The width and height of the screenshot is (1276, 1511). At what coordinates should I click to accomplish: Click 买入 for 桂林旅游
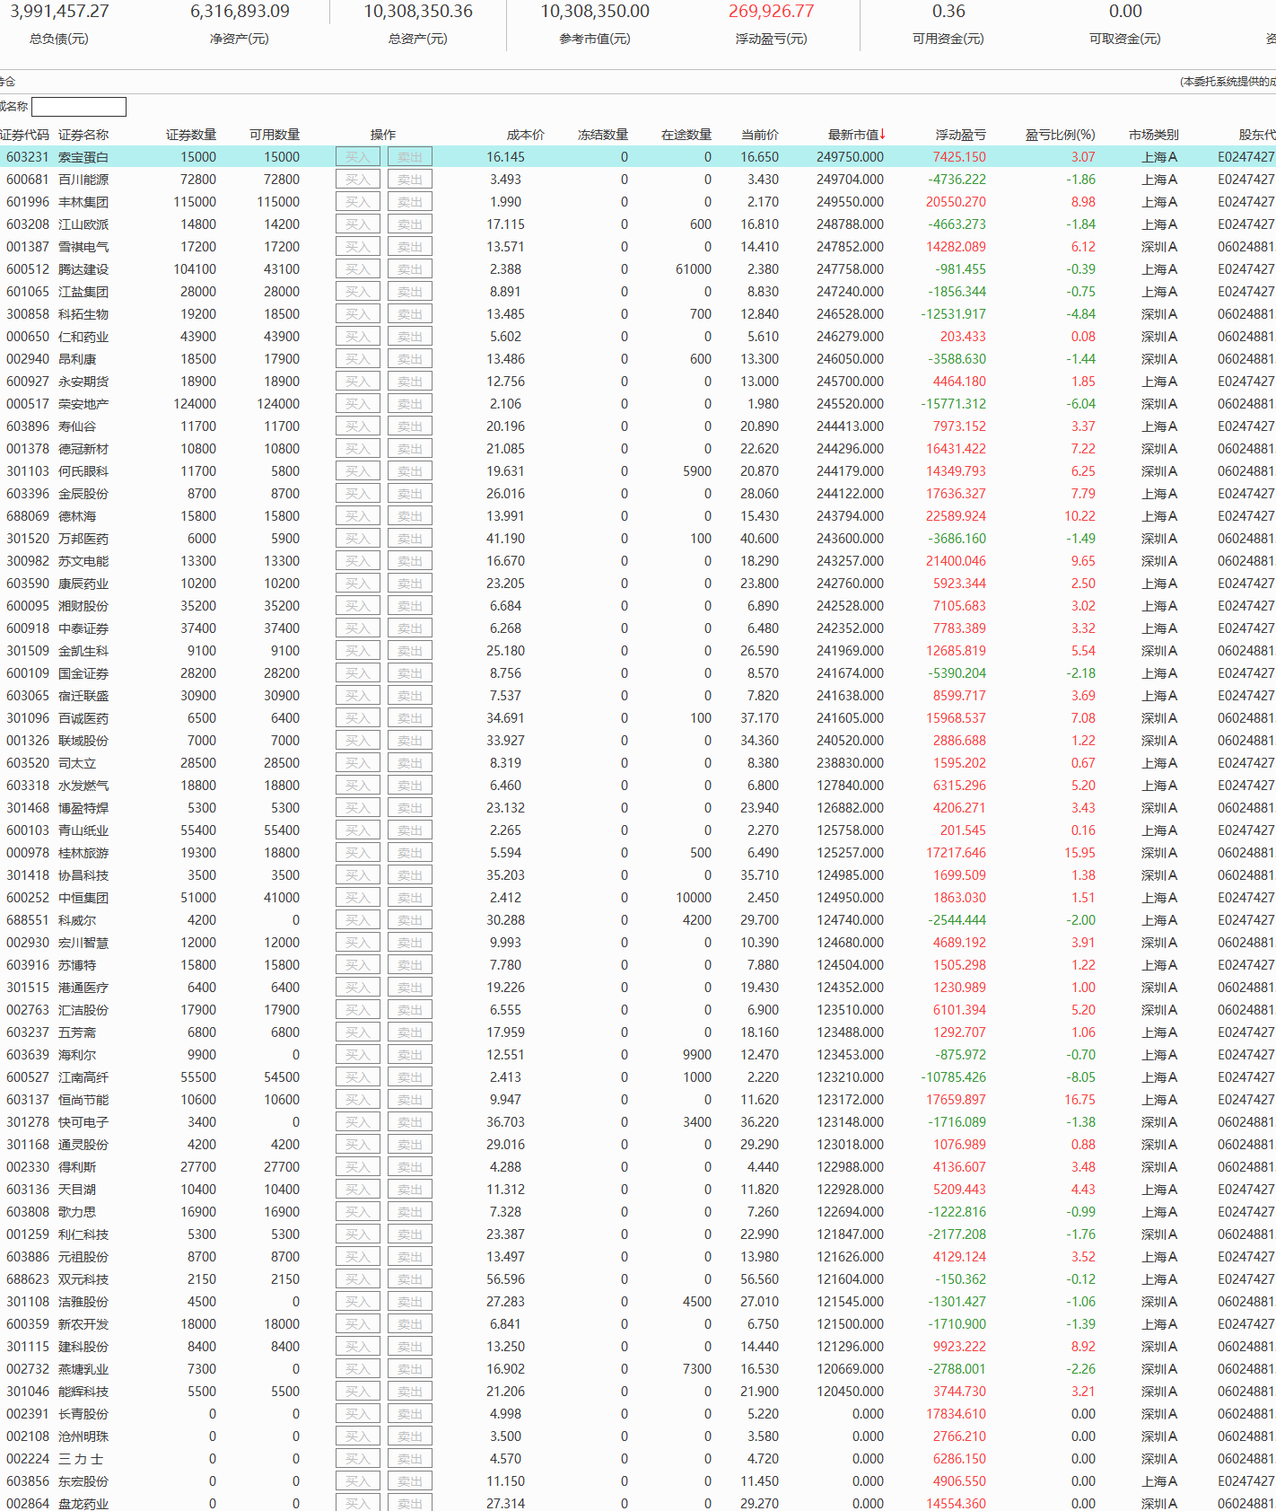pos(358,853)
